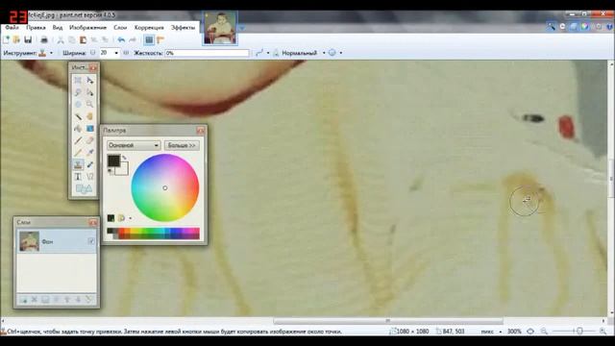This screenshot has width=615, height=346.
Task: Click the Paste clipboard icon
Action: coord(83,39)
